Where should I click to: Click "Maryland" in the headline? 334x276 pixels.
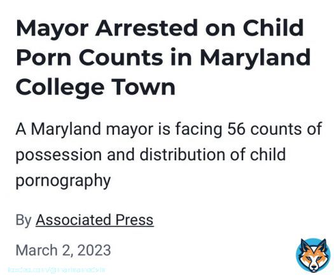[255, 59]
